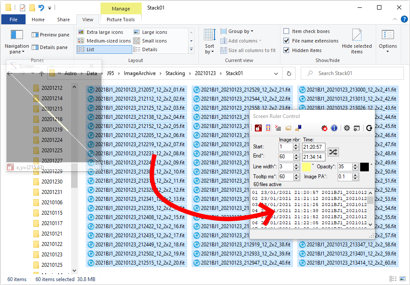Click the shuffle arrows button beside Time fields

(x=333, y=152)
